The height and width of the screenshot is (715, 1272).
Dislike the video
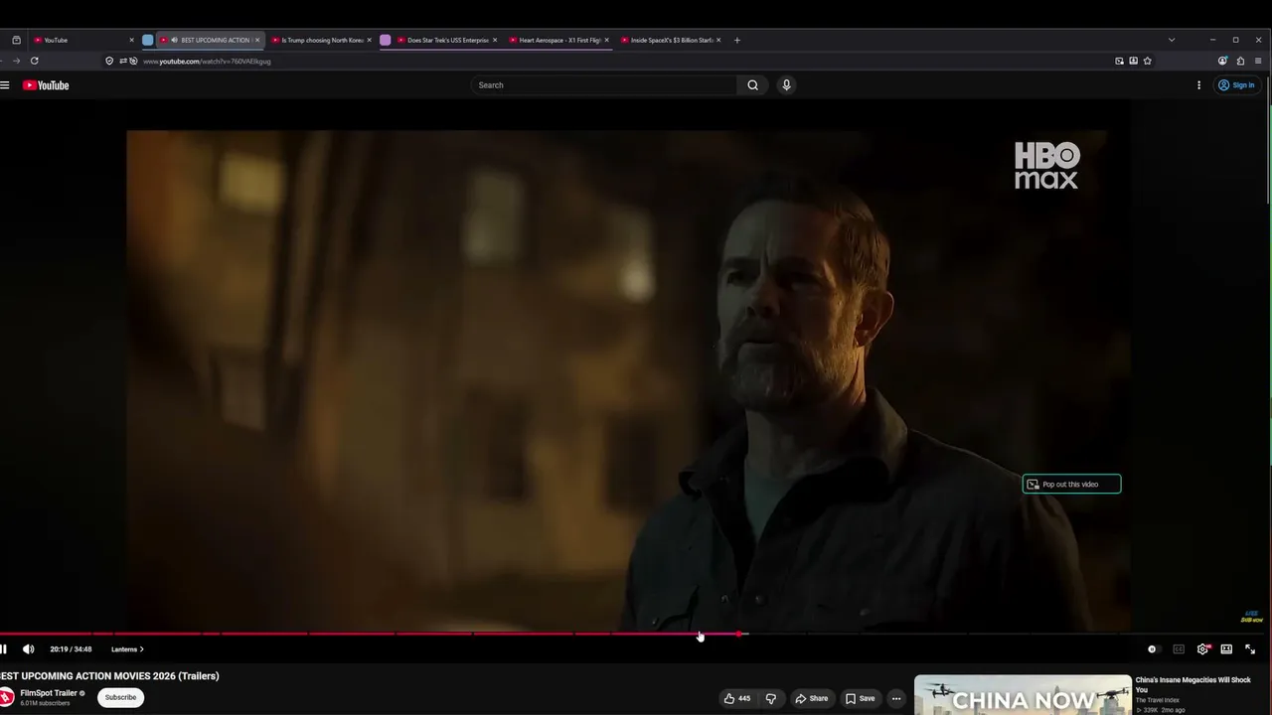770,698
